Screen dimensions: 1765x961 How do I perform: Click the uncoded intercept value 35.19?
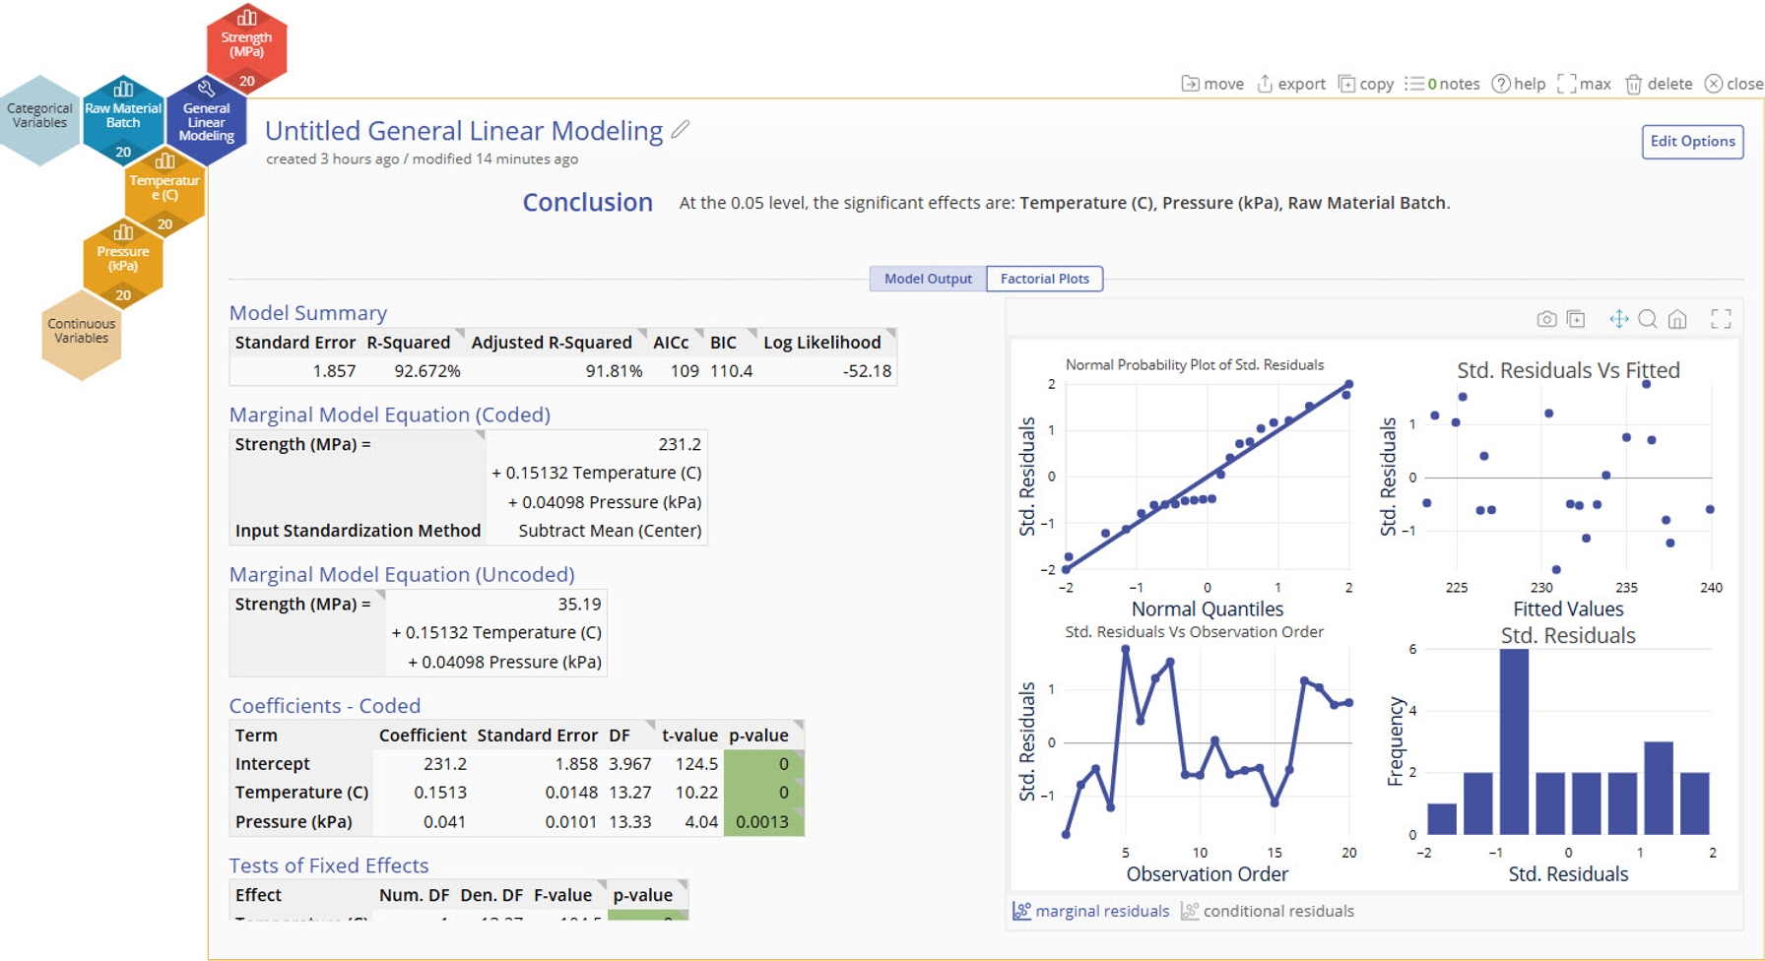click(579, 604)
